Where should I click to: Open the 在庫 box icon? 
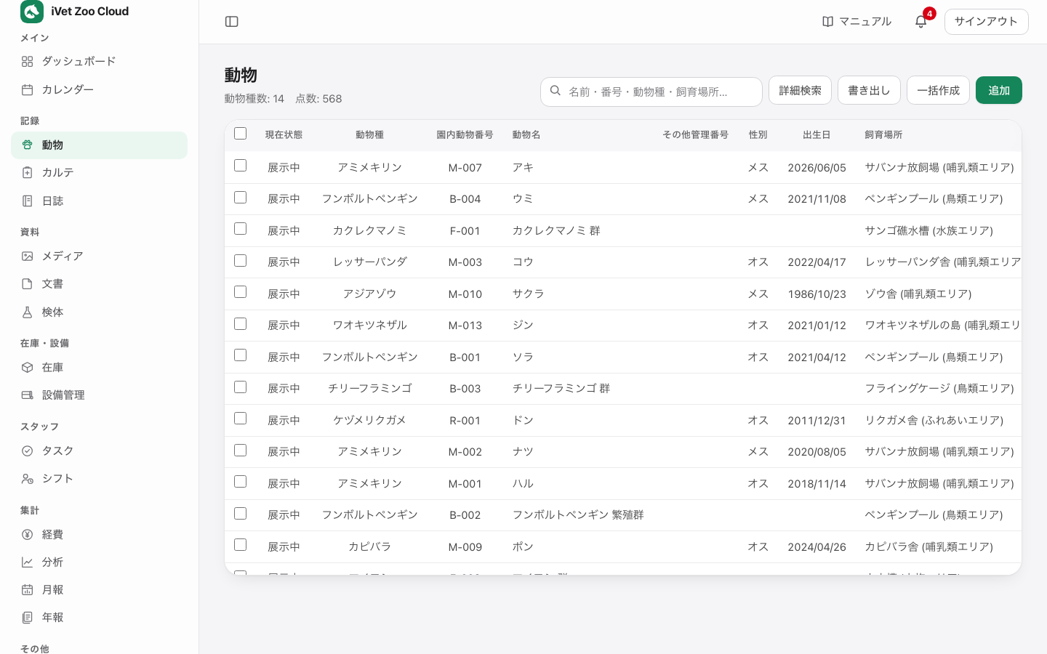tap(28, 368)
